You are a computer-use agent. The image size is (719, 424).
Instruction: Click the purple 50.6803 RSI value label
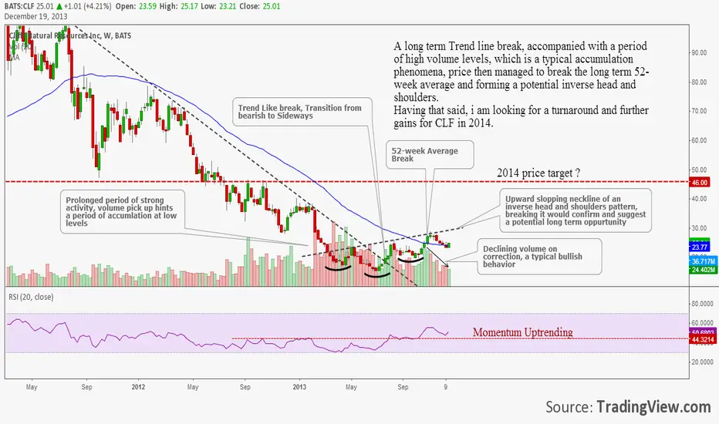pyautogui.click(x=702, y=332)
